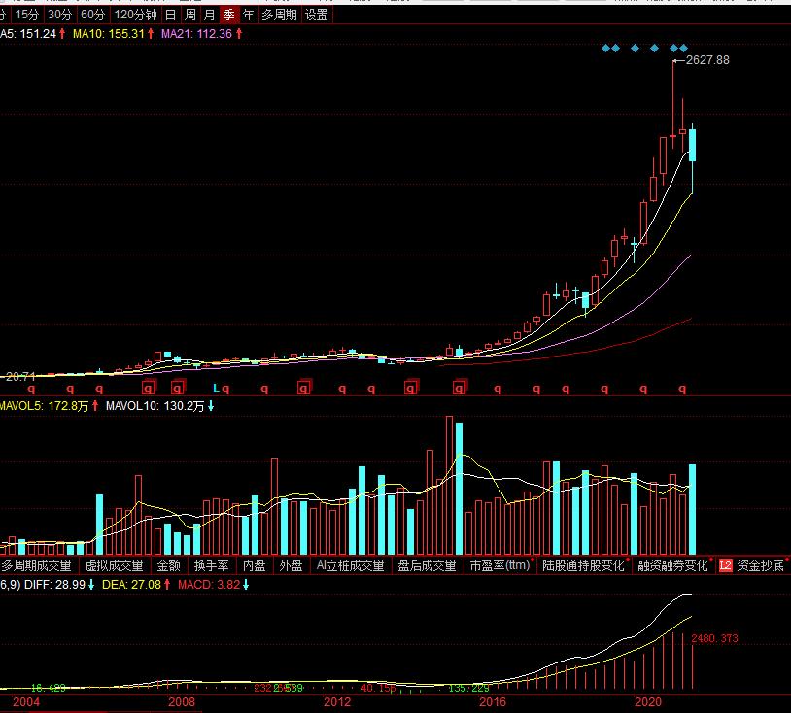Click the blue L marker in event row
791x713 pixels.
pos(216,389)
